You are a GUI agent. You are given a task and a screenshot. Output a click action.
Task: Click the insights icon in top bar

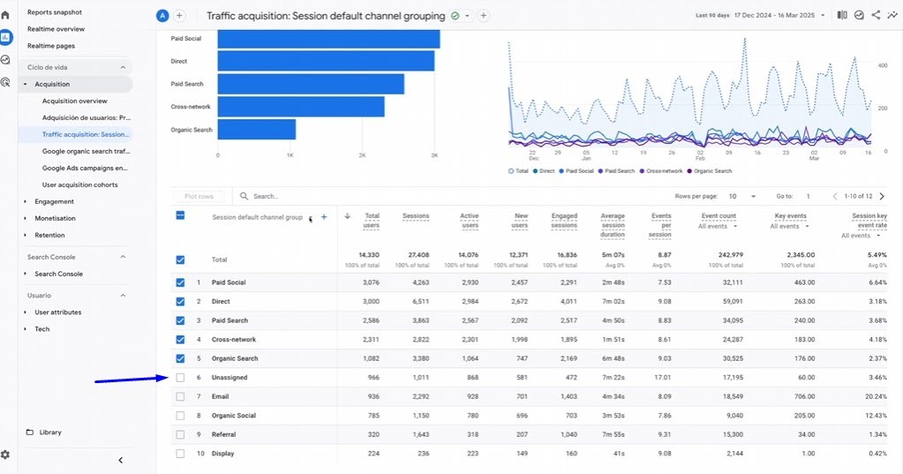[x=859, y=15]
